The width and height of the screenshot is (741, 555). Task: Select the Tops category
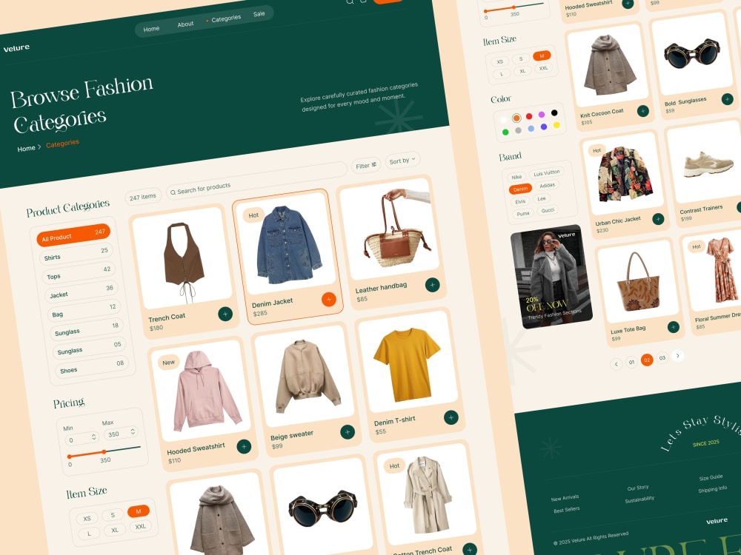79,273
